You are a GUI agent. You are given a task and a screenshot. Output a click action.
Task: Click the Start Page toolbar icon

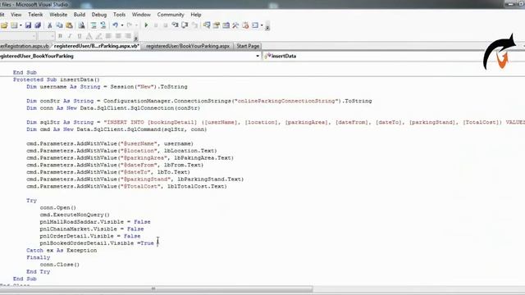tap(245, 25)
